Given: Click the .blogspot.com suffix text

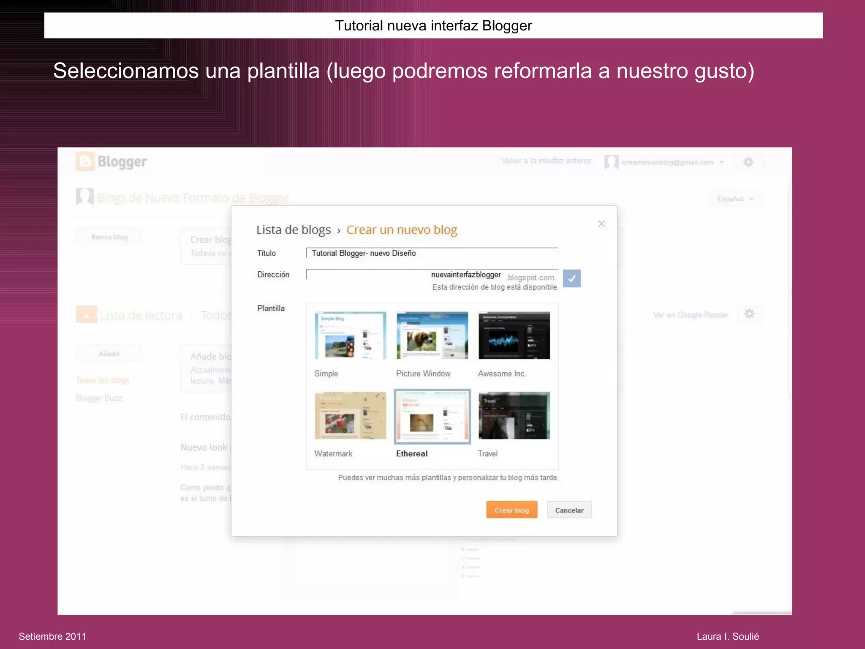Looking at the screenshot, I should [x=530, y=278].
